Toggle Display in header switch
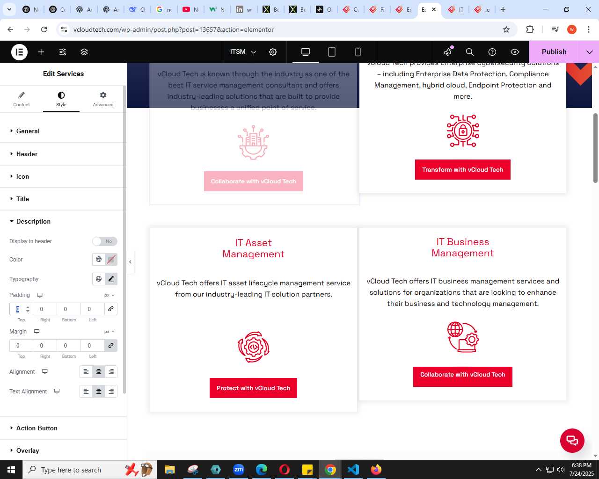The height and width of the screenshot is (479, 599). pyautogui.click(x=104, y=241)
